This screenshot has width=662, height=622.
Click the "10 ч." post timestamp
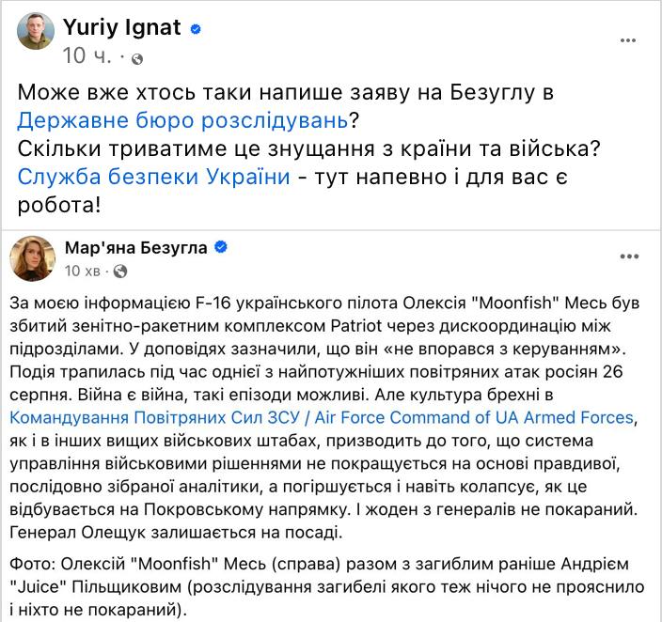pyautogui.click(x=87, y=57)
